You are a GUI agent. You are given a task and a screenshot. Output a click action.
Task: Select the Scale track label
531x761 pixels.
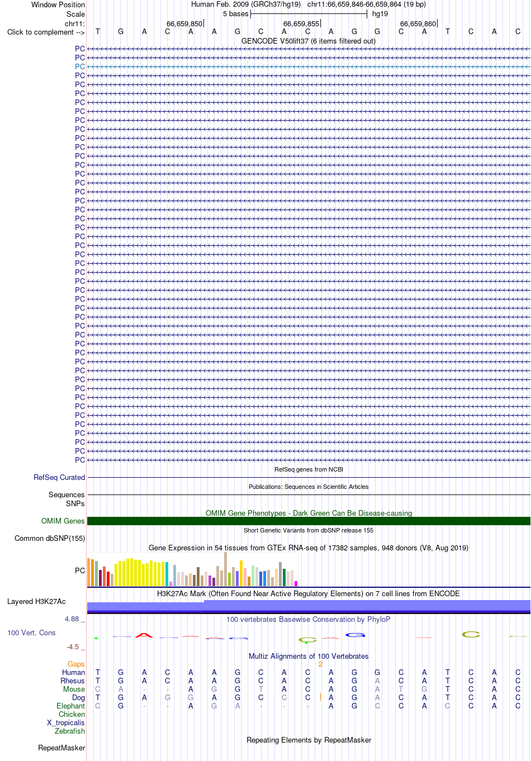click(76, 14)
